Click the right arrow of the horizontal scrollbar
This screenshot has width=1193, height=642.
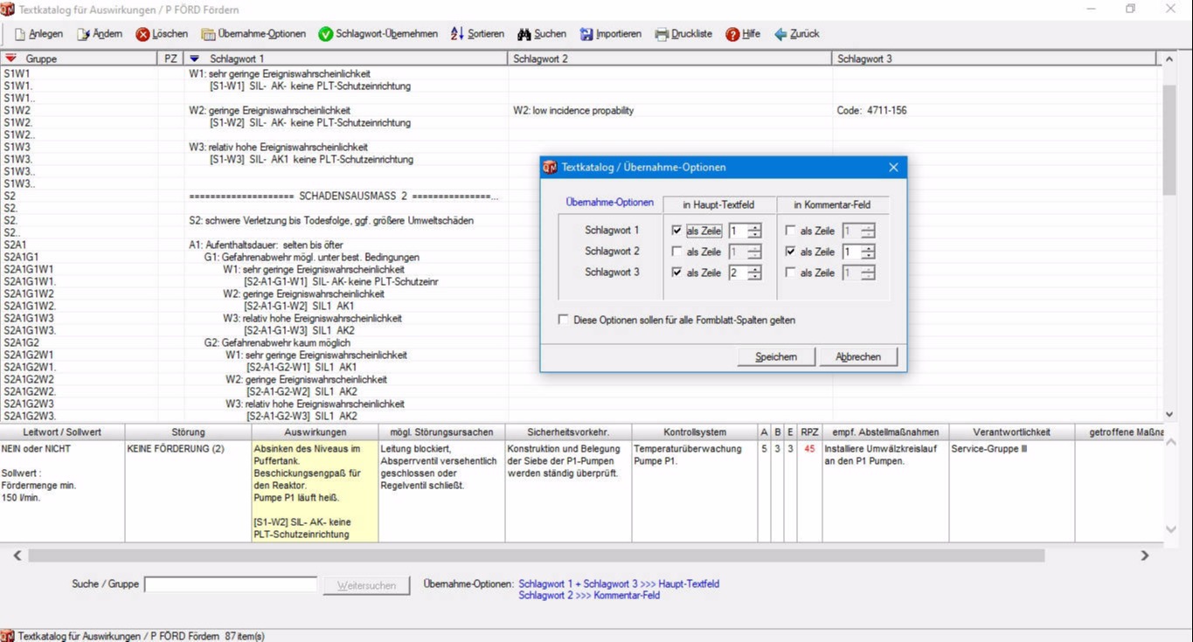pos(1144,556)
